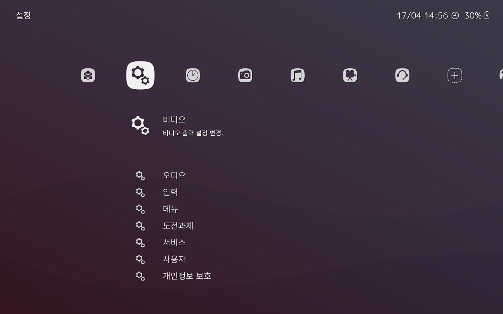Screen dimensions: 503x314
Task: Open the History clock tab
Action: [193, 75]
